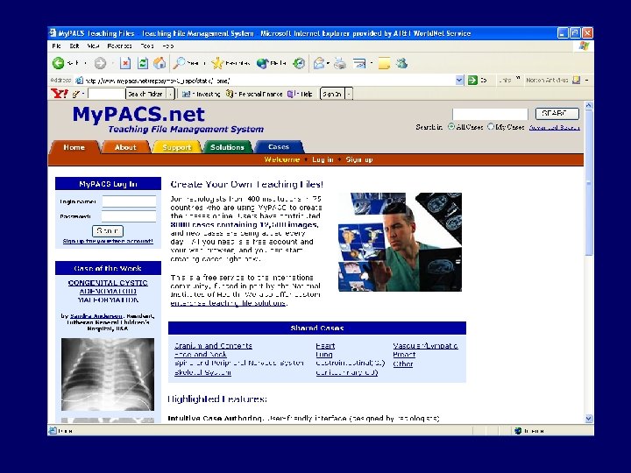The image size is (631, 473).
Task: Open the Favorites menu
Action: coord(119,46)
